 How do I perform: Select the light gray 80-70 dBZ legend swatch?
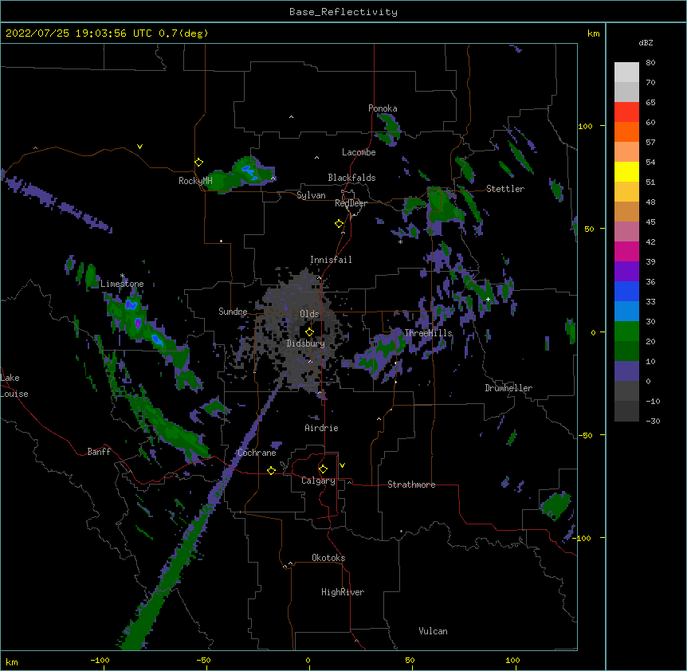pos(626,73)
